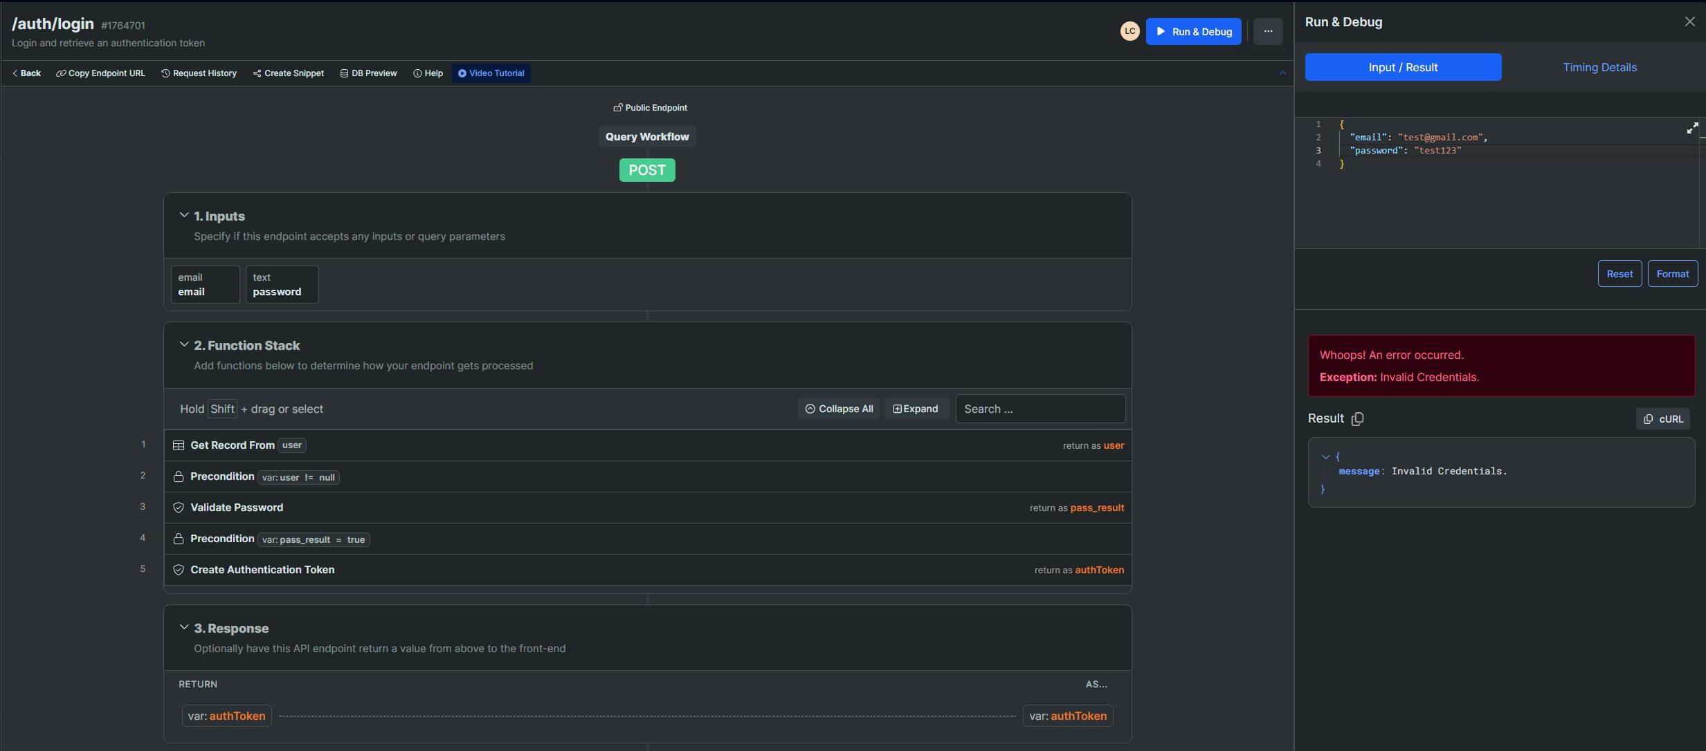
Task: Click the LC user avatar
Action: pos(1129,32)
